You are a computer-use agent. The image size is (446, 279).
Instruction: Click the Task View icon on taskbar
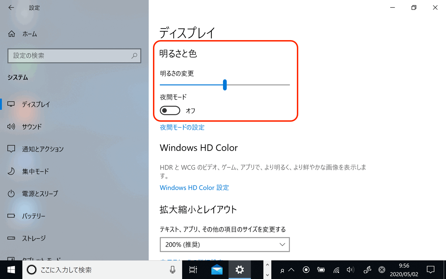[193, 270]
